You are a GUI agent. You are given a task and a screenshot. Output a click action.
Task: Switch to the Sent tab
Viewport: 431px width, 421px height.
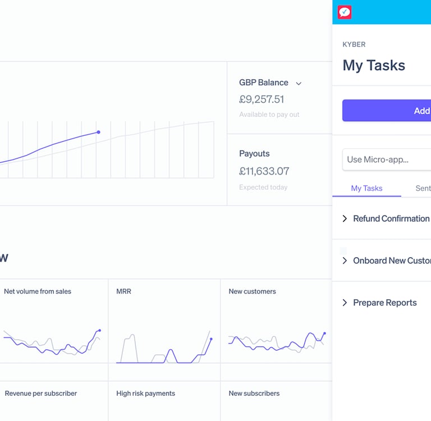pos(423,189)
